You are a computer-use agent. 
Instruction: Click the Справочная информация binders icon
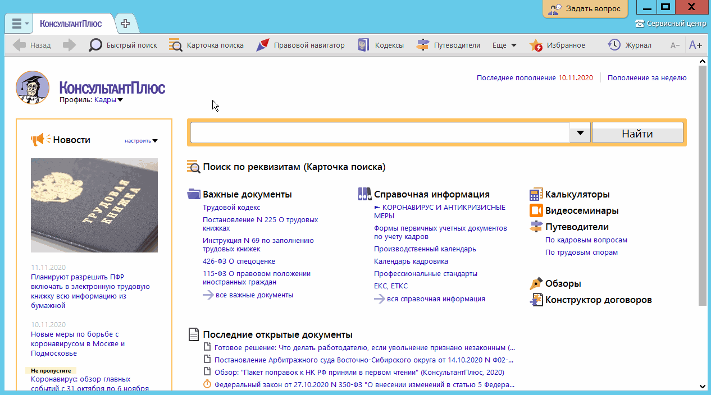(x=365, y=194)
